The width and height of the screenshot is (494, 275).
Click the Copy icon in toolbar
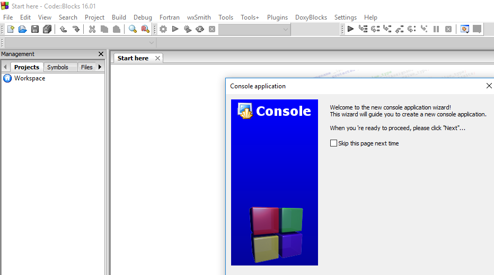[x=104, y=29]
